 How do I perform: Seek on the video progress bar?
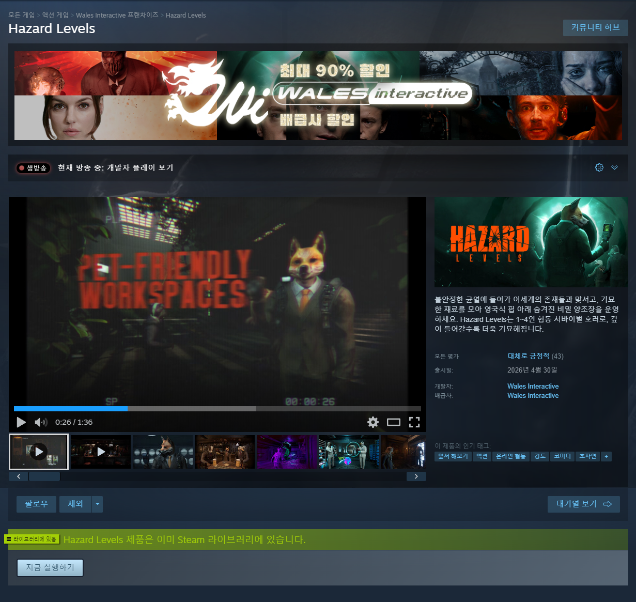pyautogui.click(x=218, y=409)
